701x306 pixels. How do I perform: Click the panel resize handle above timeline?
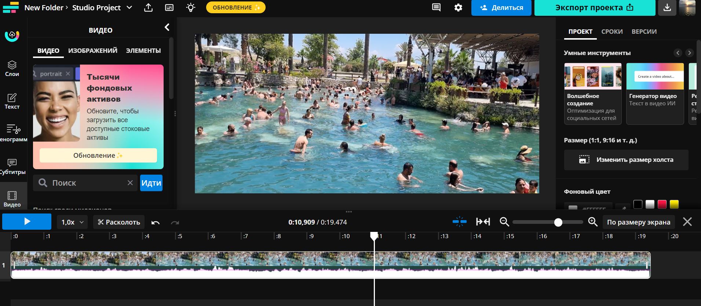(349, 212)
